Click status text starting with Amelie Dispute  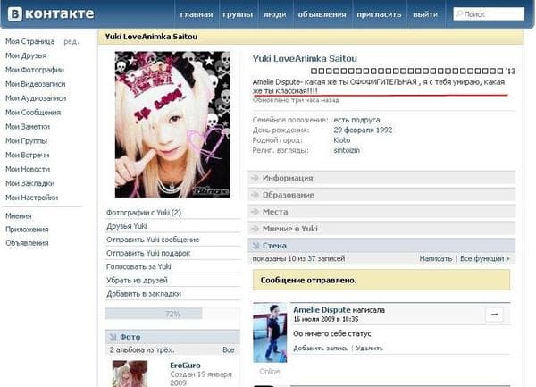coord(379,86)
